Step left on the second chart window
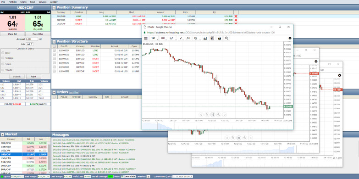This screenshot has width=359, height=179. coord(227,138)
